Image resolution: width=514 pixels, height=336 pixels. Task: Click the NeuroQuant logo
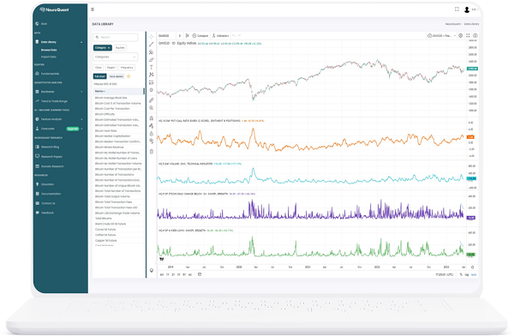pyautogui.click(x=55, y=9)
